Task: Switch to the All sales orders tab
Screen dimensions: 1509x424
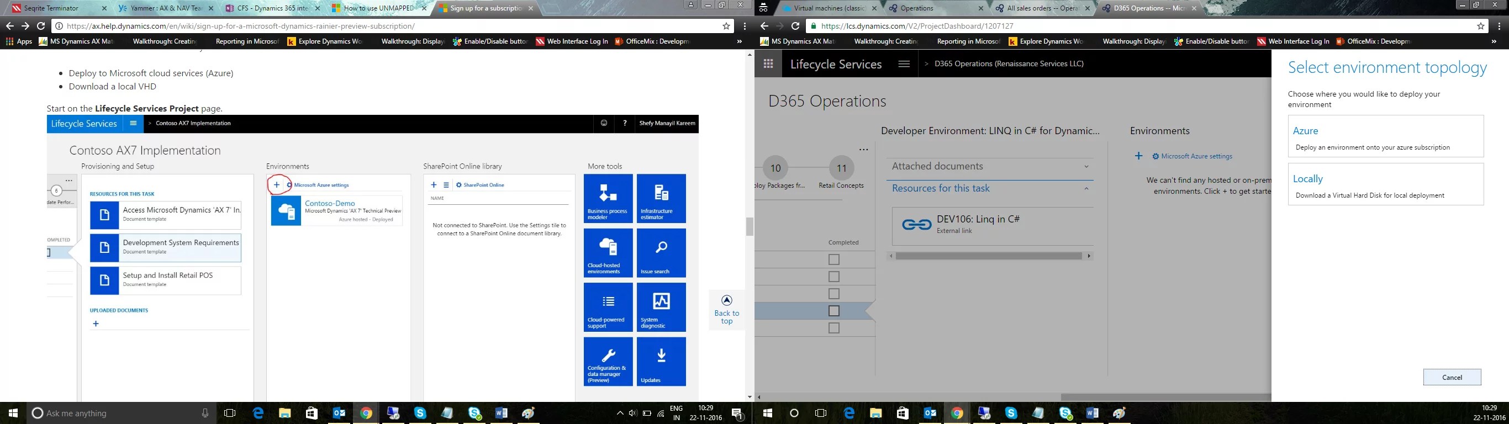Action: [1043, 8]
